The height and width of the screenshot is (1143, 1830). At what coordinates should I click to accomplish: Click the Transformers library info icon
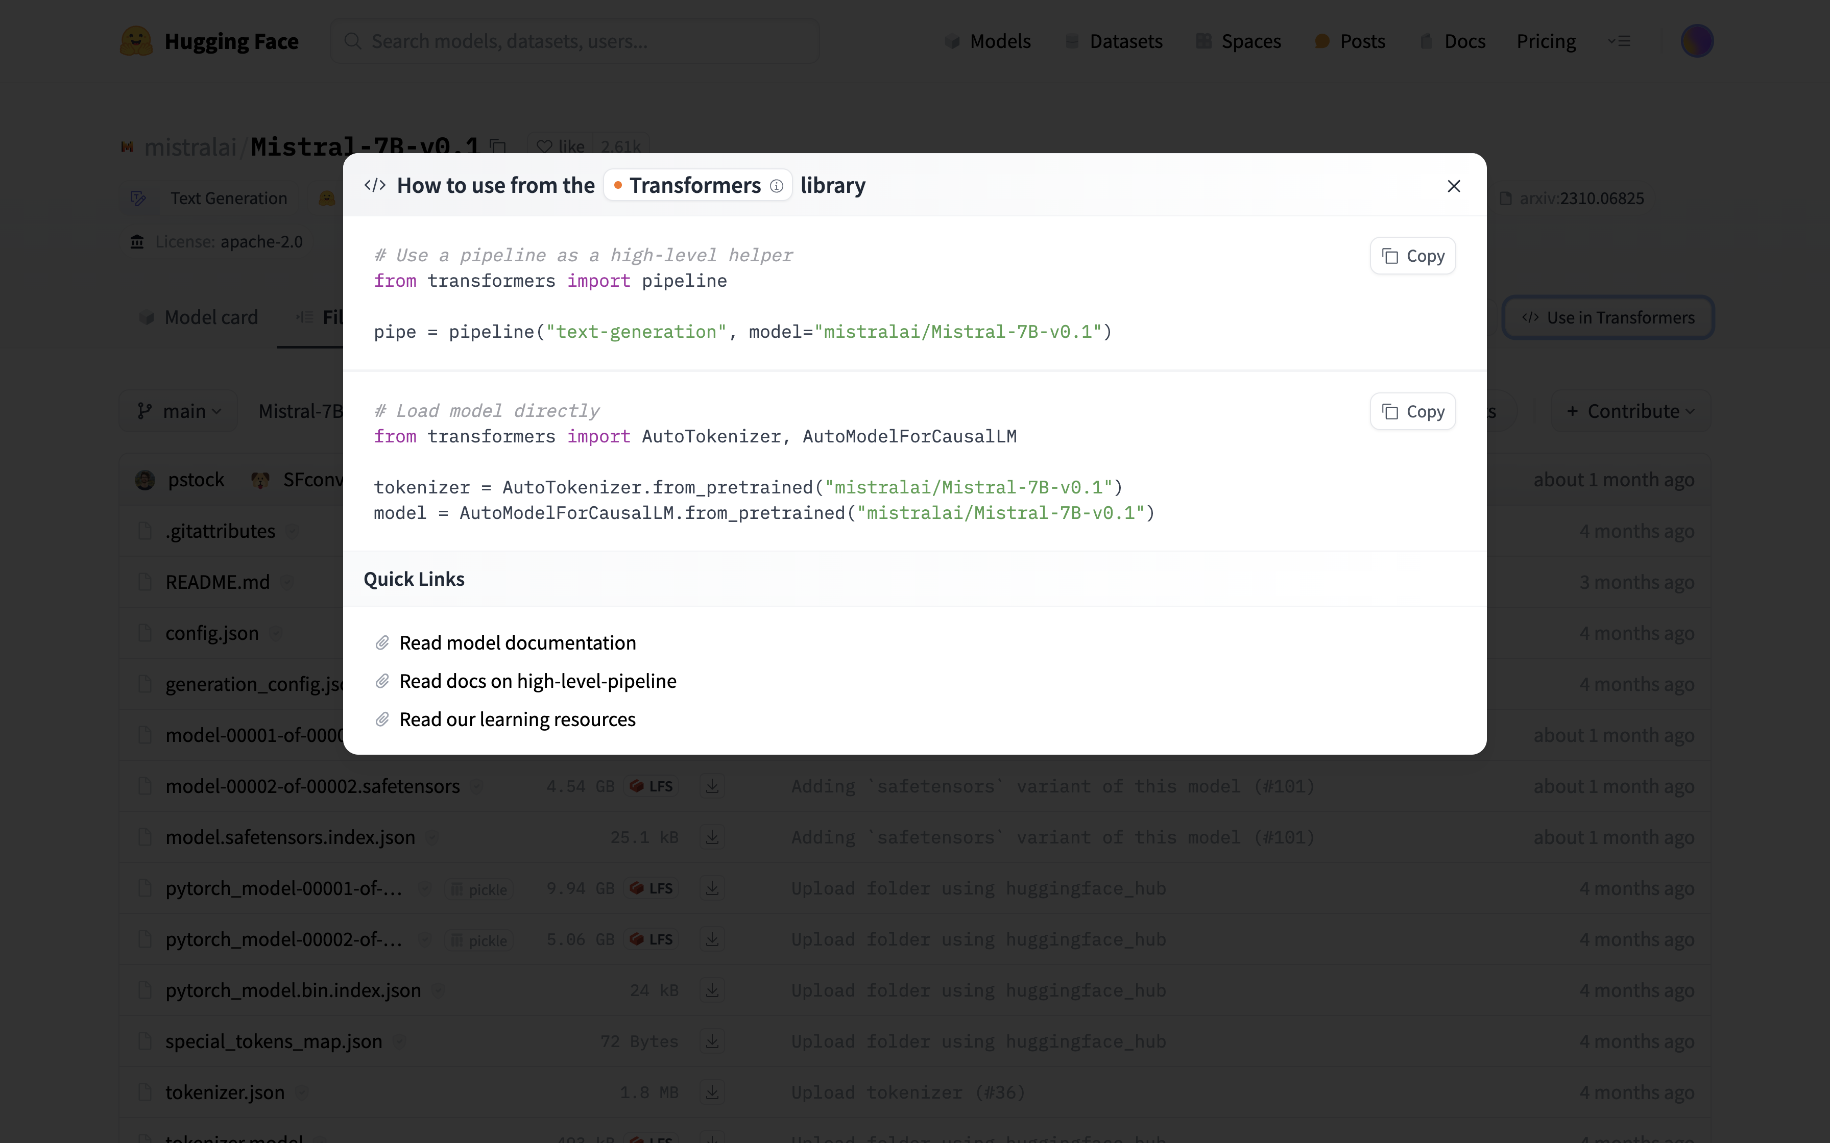776,186
